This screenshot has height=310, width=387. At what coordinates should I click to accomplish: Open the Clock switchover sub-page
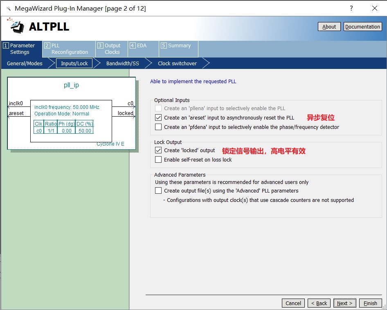(x=177, y=64)
